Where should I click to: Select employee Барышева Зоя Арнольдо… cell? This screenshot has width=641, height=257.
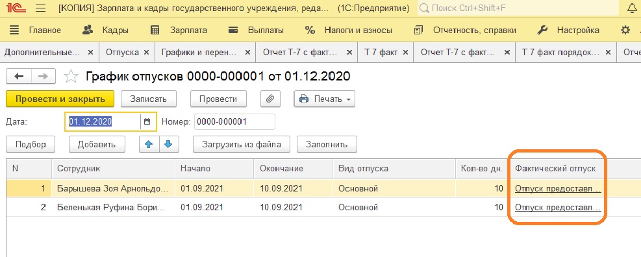113,188
